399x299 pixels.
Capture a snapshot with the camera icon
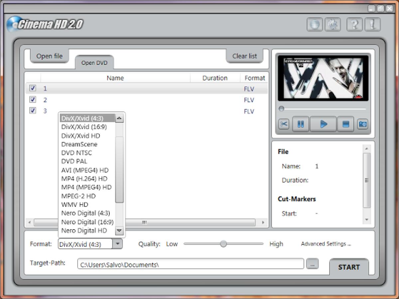tap(363, 124)
